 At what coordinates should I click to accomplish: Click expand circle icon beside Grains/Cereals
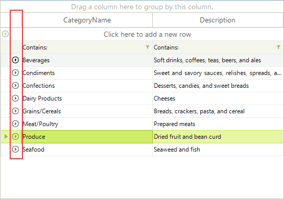click(x=15, y=111)
